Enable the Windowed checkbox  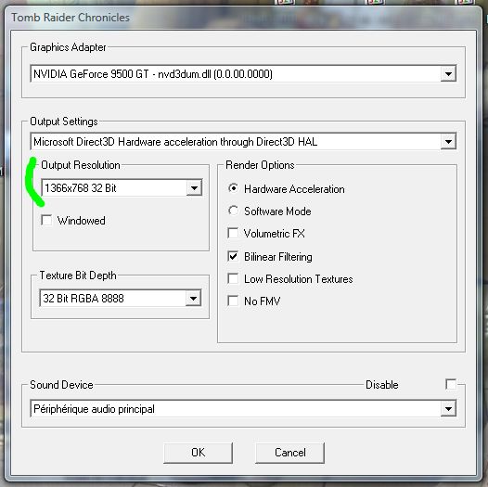pos(46,221)
